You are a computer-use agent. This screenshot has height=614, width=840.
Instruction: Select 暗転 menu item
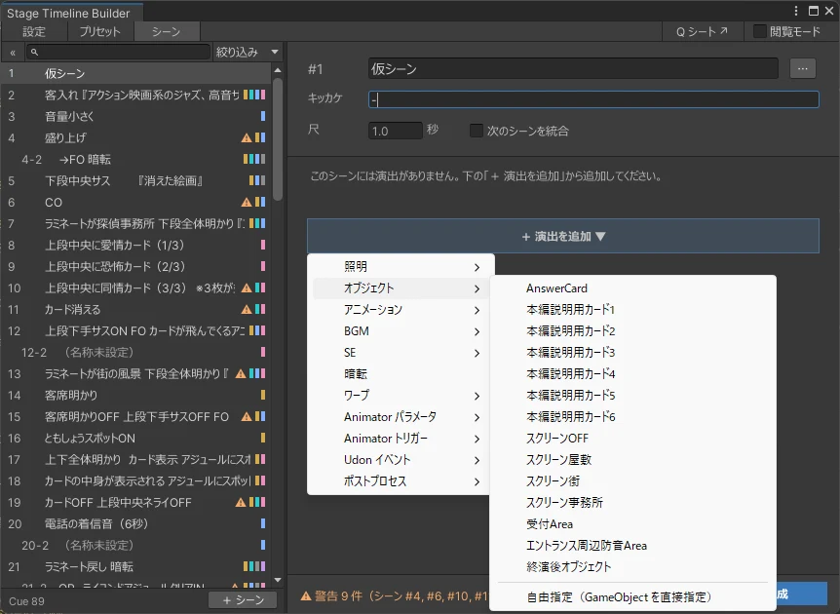click(x=401, y=374)
